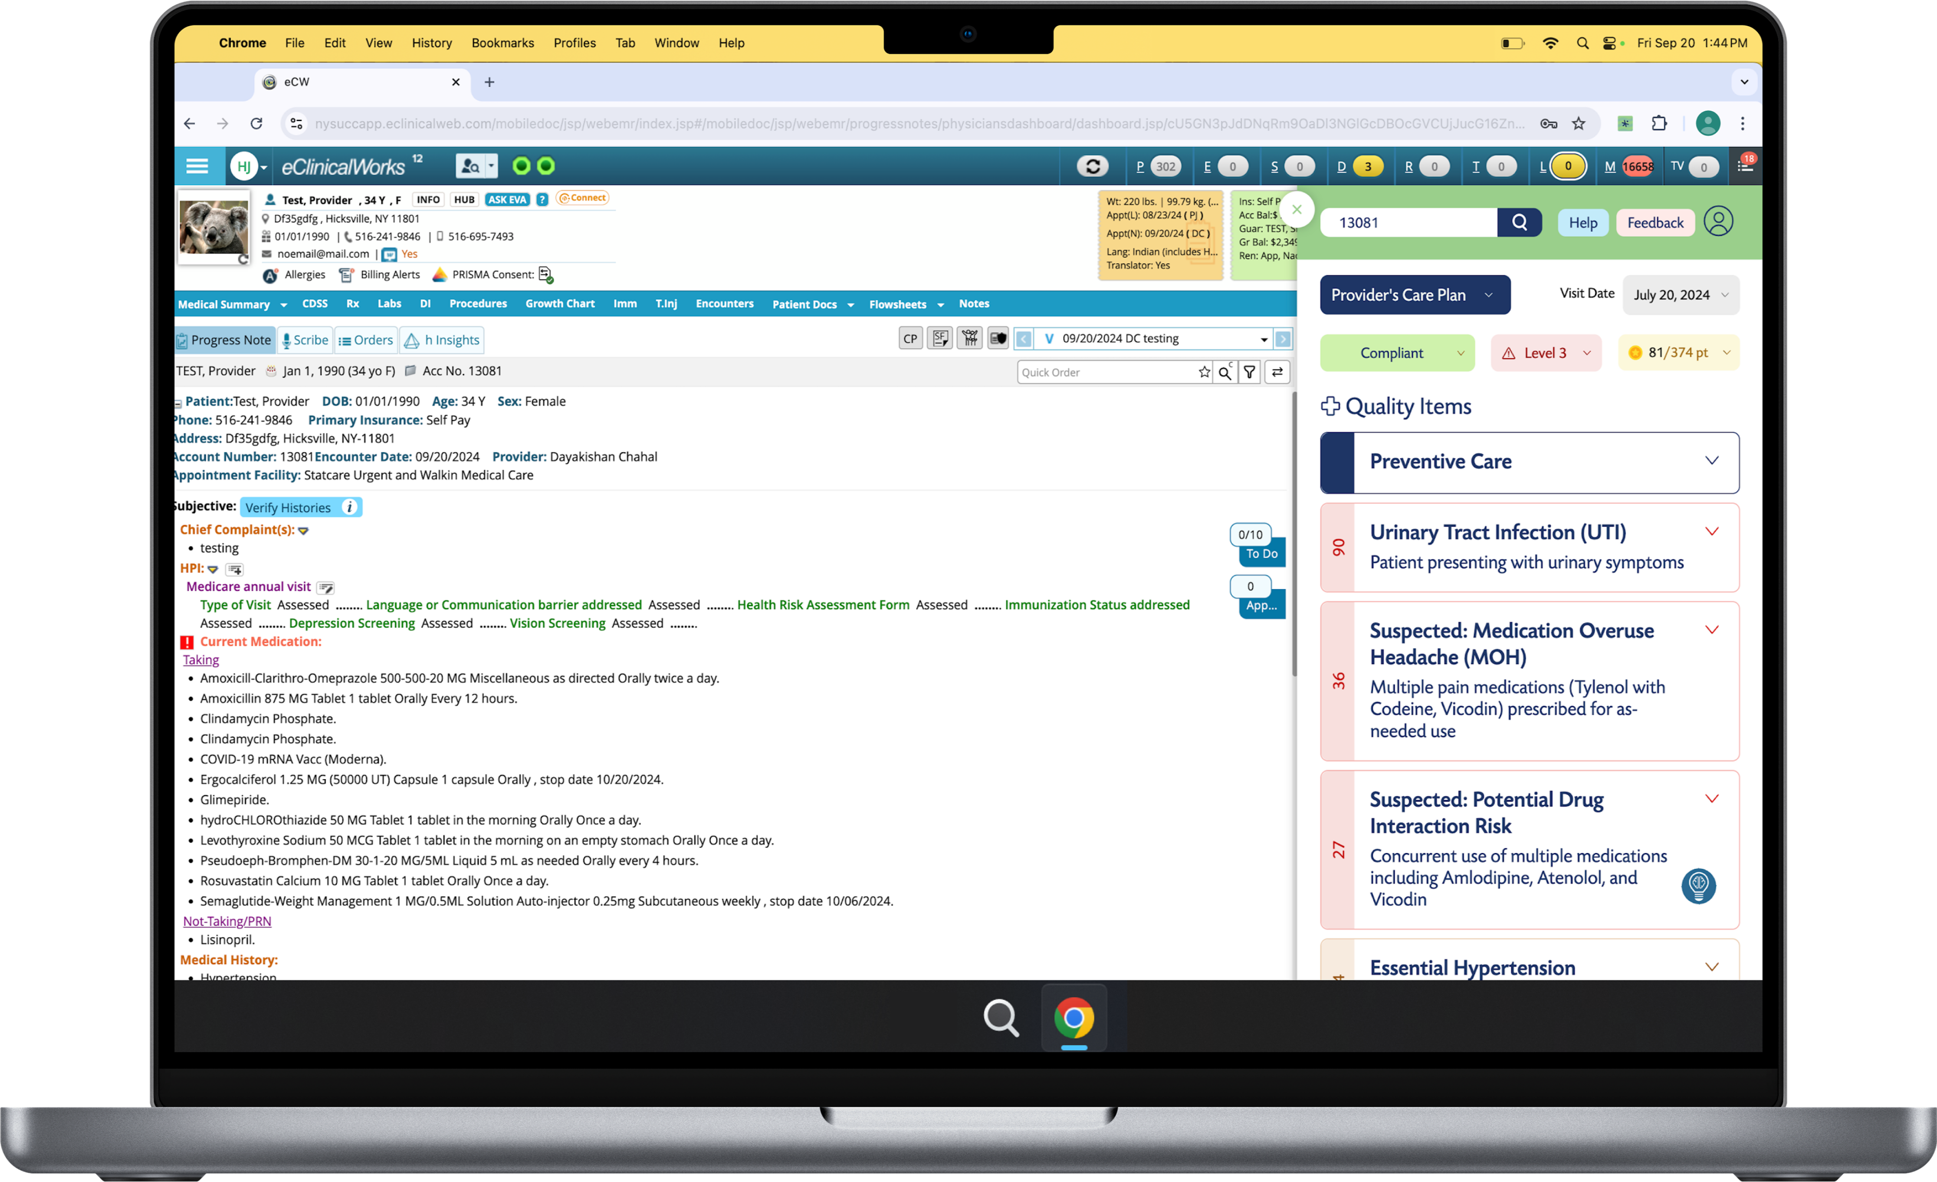Open the arrow beside the patient lookup icon
This screenshot has height=1182, width=1937.
pyautogui.click(x=491, y=166)
